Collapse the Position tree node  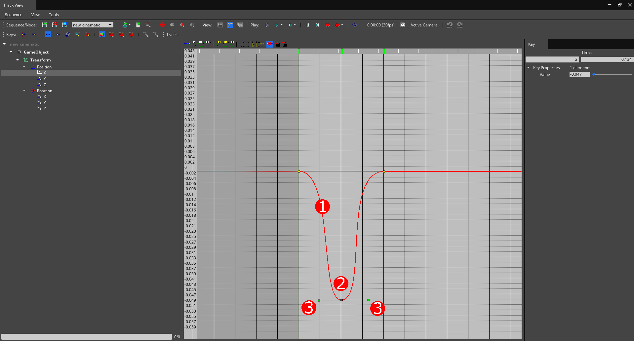pyautogui.click(x=24, y=67)
